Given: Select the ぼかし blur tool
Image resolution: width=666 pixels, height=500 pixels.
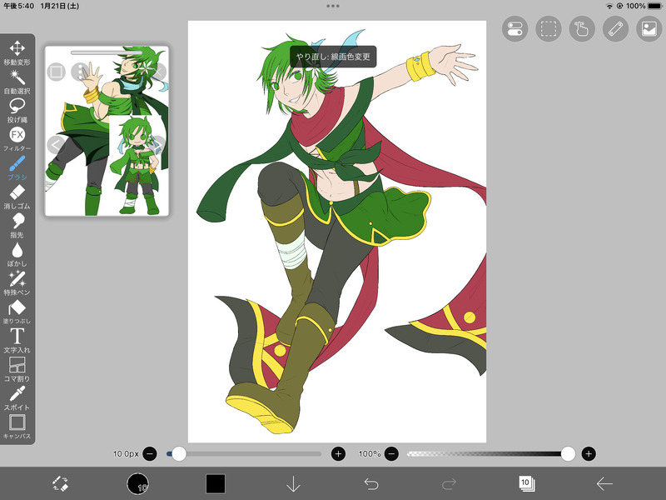Looking at the screenshot, I should tap(17, 254).
